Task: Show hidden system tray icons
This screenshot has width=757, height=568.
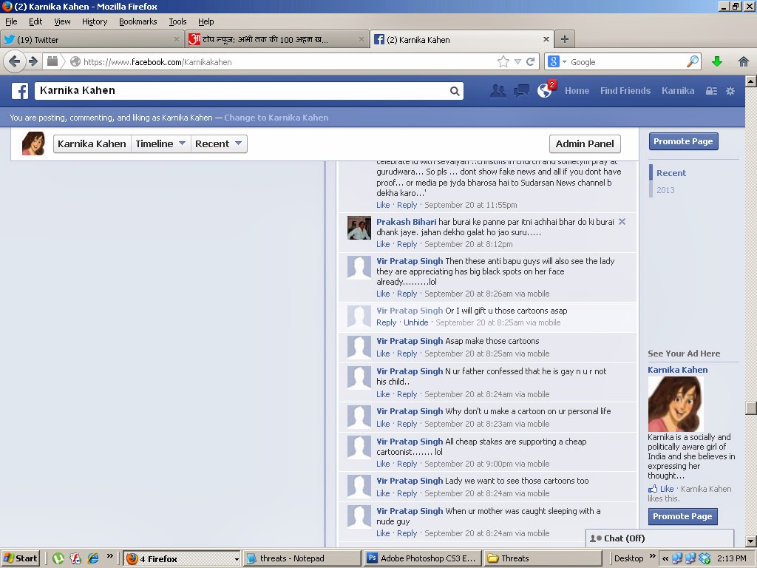Action: pyautogui.click(x=665, y=558)
